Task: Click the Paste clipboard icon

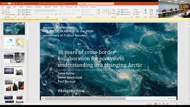Action: click(3, 11)
